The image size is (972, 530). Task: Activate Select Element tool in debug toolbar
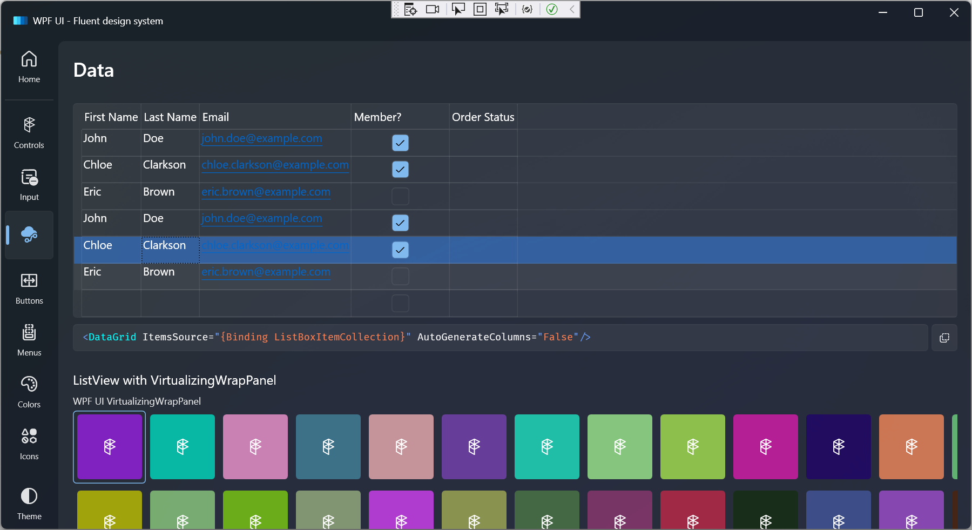tap(458, 9)
